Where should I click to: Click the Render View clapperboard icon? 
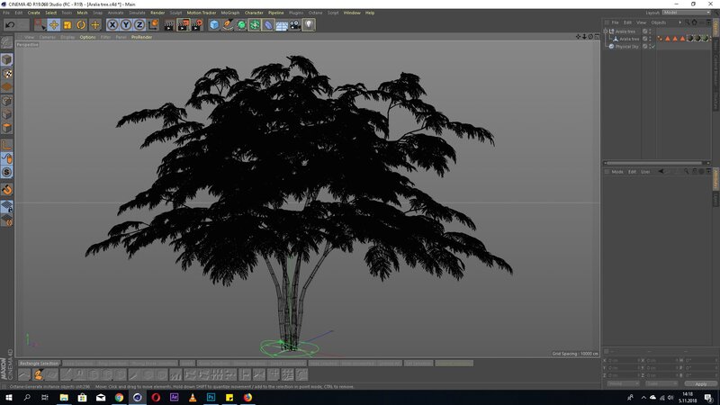(x=168, y=25)
